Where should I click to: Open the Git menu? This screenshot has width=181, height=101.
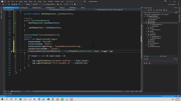coord(16,1)
